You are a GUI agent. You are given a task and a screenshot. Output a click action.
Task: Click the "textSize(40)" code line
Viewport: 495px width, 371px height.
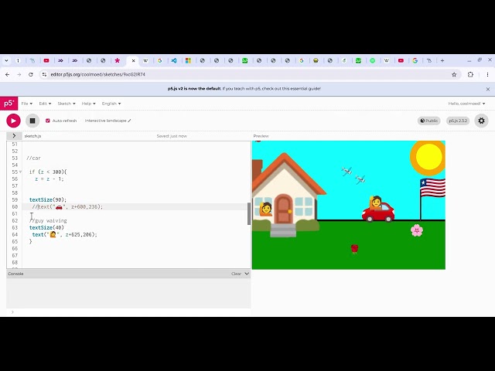pos(46,227)
